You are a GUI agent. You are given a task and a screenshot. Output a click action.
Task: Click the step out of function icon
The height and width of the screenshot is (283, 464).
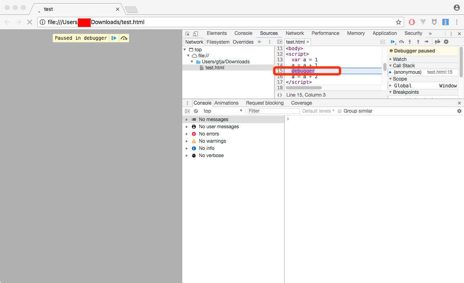click(418, 42)
